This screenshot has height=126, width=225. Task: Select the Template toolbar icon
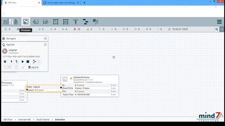click(x=85, y=22)
